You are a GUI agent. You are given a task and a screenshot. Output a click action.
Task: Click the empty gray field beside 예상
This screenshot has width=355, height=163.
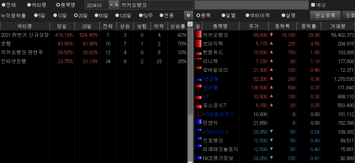click(x=252, y=5)
